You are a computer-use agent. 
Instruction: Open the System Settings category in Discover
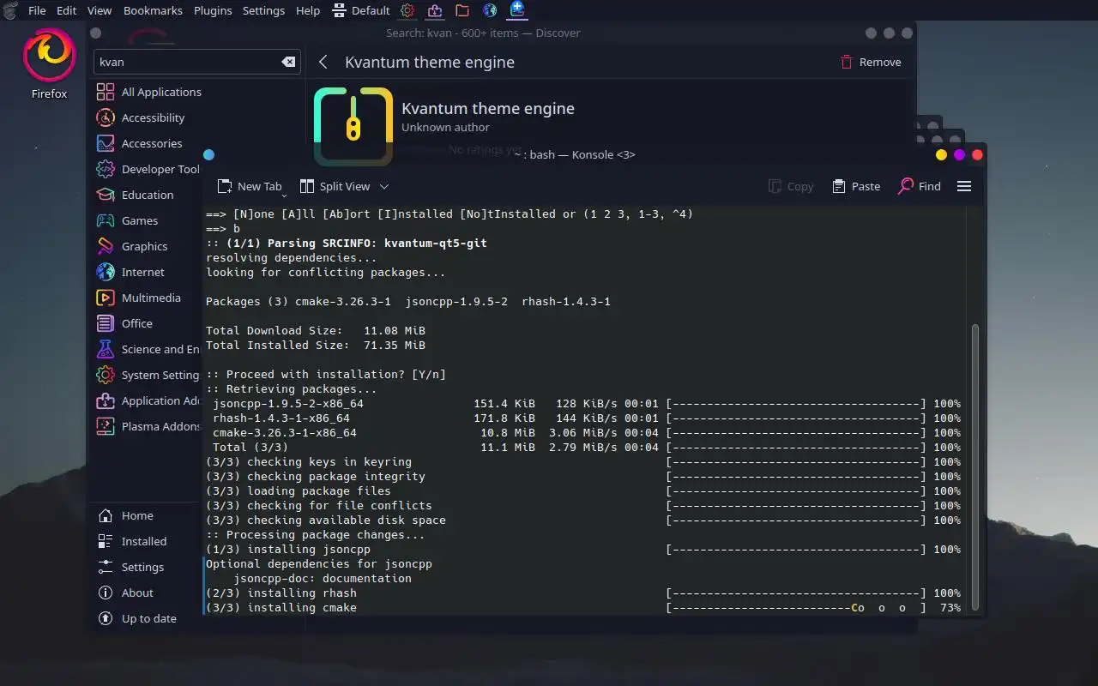click(x=148, y=375)
